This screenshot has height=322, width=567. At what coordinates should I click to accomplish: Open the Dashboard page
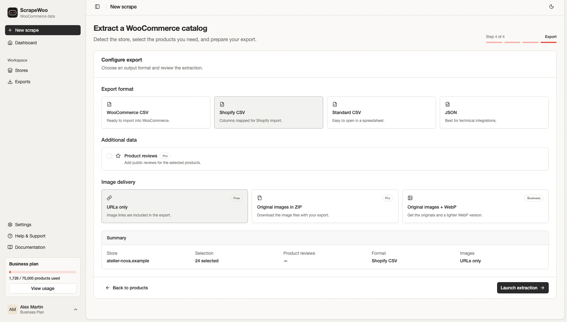pos(43,43)
